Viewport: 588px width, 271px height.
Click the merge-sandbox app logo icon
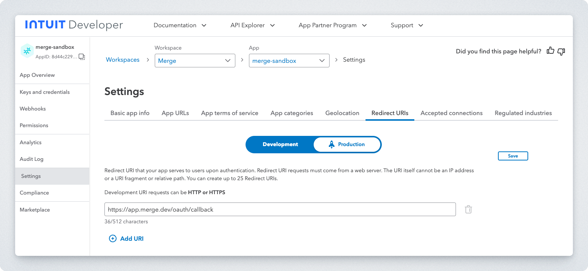pos(26,51)
